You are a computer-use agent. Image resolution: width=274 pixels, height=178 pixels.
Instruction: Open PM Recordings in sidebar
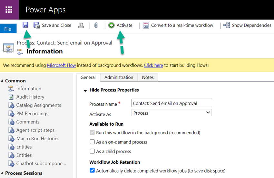pyautogui.click(x=32, y=113)
